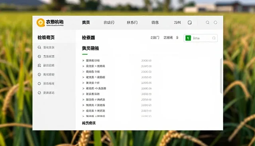255x146 pixels.
Task: Open the first list row's title
Action: [93, 61]
